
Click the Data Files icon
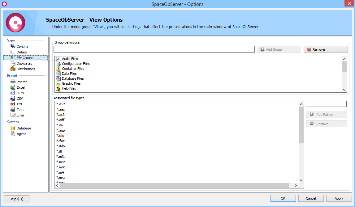coord(58,74)
